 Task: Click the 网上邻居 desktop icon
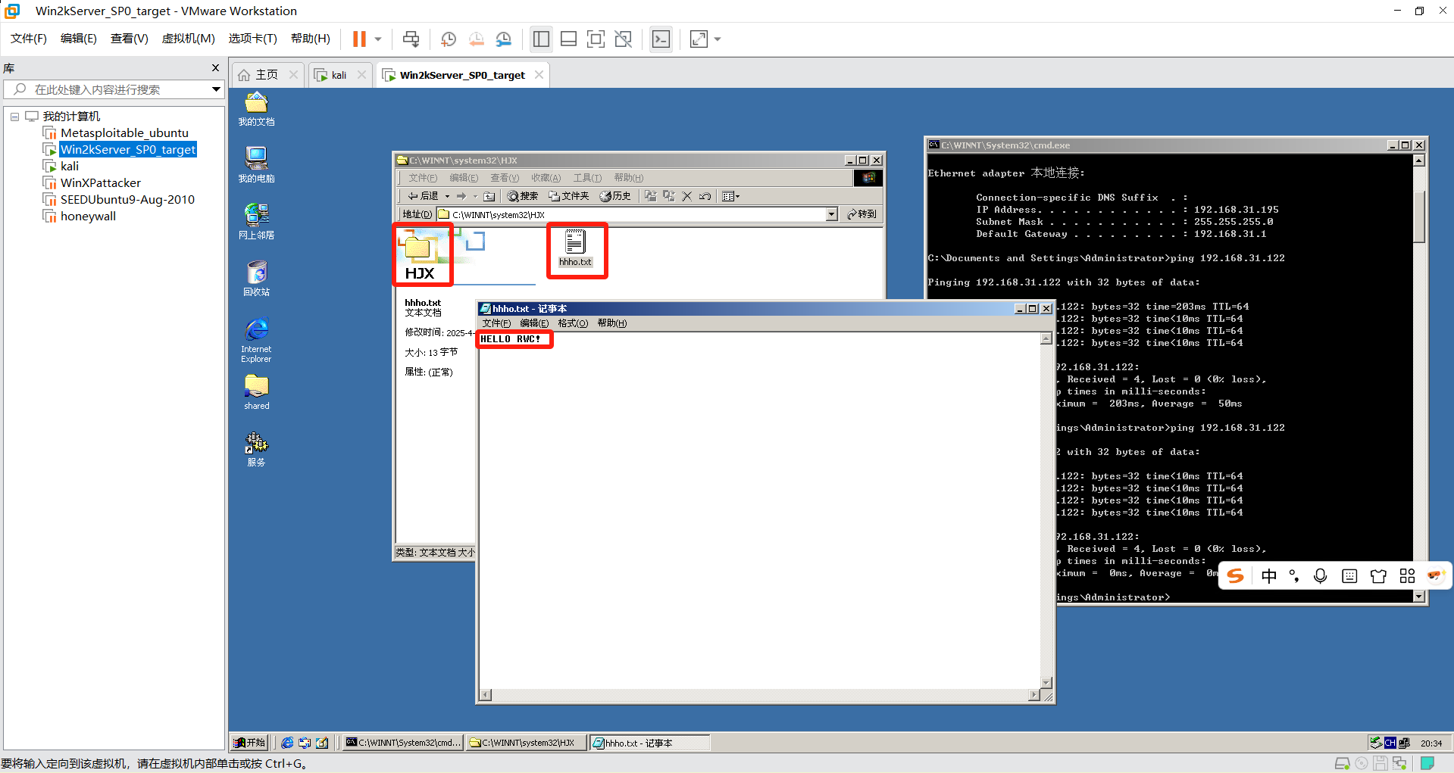point(256,221)
